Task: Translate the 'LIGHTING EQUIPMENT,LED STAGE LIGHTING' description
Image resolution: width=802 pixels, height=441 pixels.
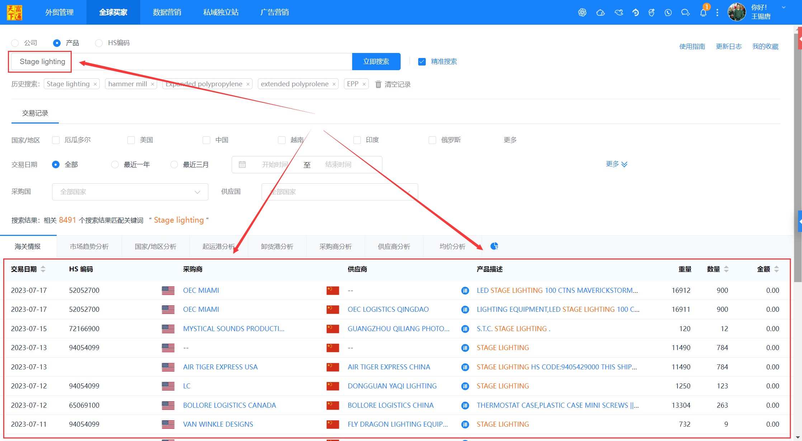Action: pos(465,309)
